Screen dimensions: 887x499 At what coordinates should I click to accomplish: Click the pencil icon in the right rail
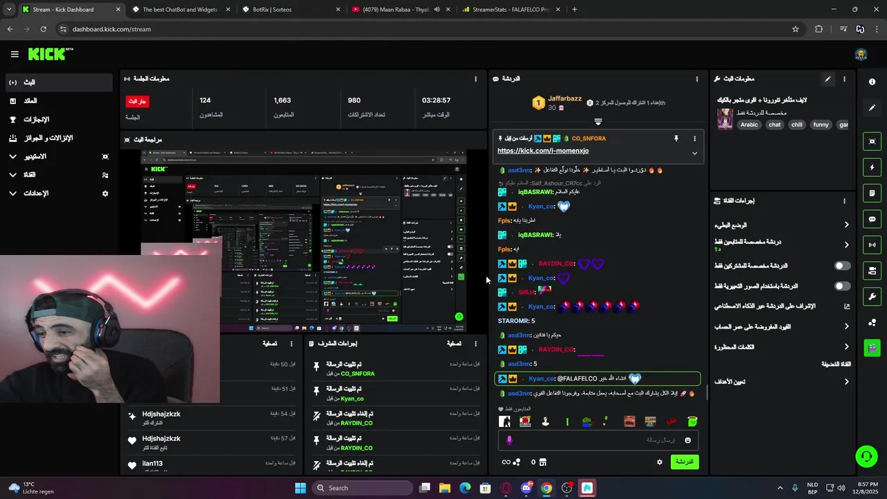click(x=872, y=108)
